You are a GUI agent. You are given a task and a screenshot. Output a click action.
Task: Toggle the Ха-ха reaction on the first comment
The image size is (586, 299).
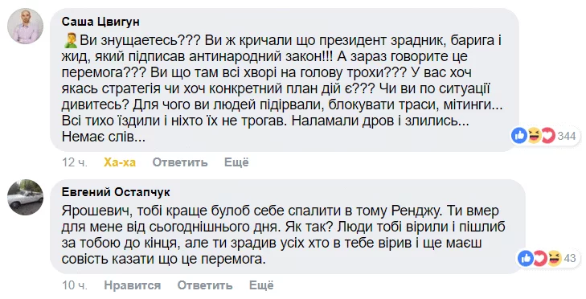(120, 162)
